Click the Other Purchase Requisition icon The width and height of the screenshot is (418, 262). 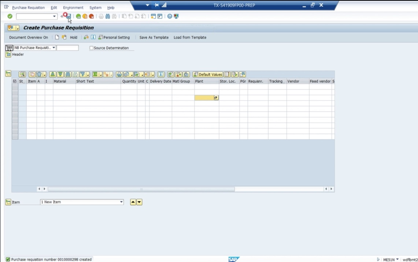[64, 37]
